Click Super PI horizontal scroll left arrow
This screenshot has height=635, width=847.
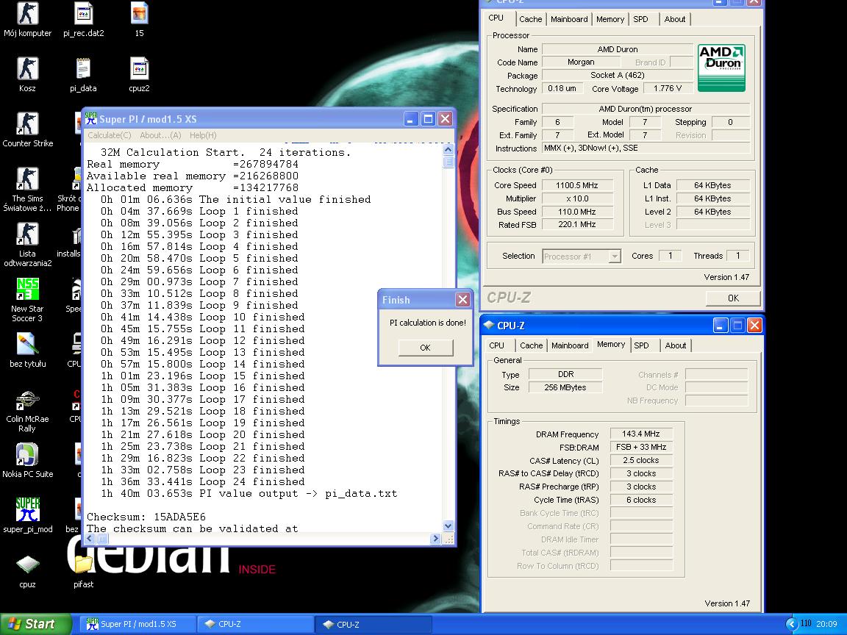(90, 538)
